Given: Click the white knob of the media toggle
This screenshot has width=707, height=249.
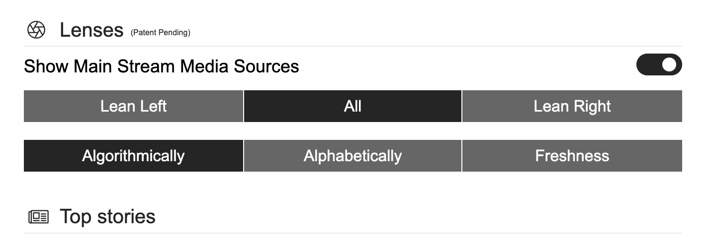Looking at the screenshot, I should click(x=669, y=64).
